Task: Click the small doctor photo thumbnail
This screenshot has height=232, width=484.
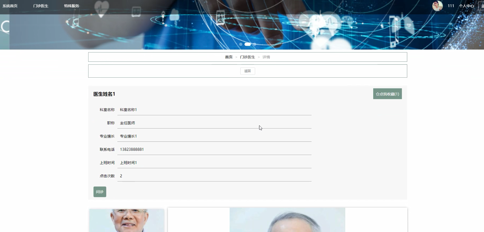Action: click(x=127, y=220)
